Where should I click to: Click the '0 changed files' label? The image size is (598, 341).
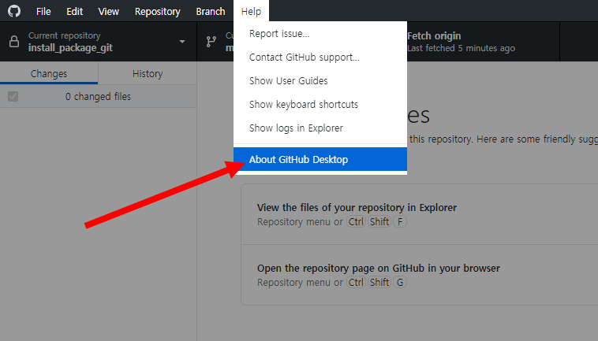click(x=98, y=97)
